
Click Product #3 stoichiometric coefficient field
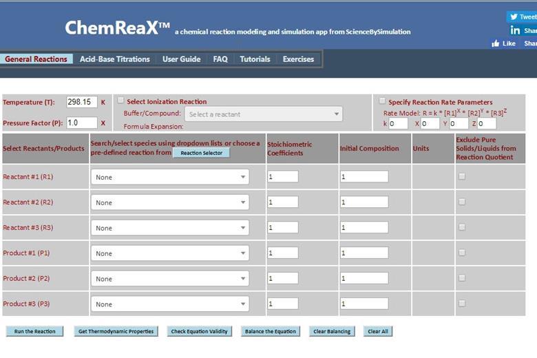pyautogui.click(x=283, y=303)
